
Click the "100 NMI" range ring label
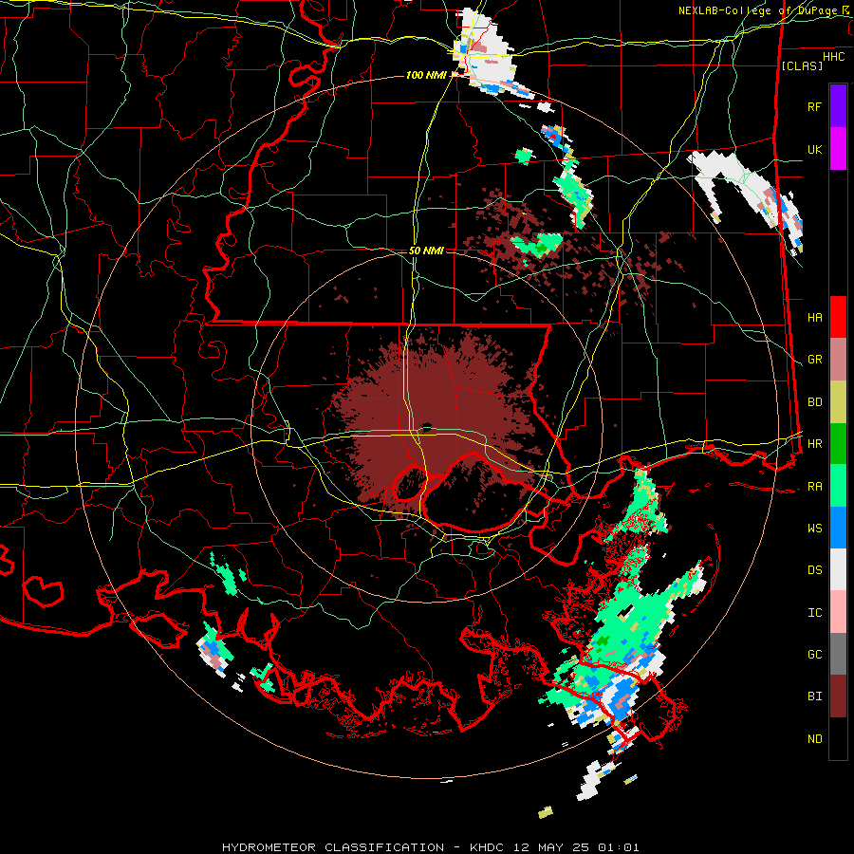(x=426, y=75)
